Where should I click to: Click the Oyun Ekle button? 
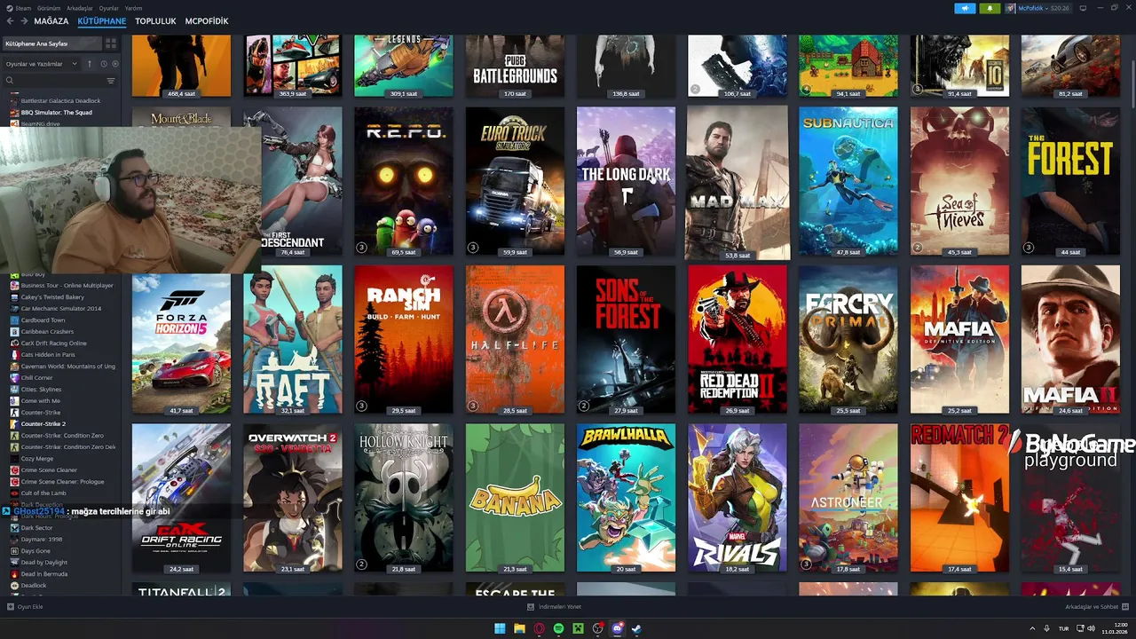tap(25, 607)
